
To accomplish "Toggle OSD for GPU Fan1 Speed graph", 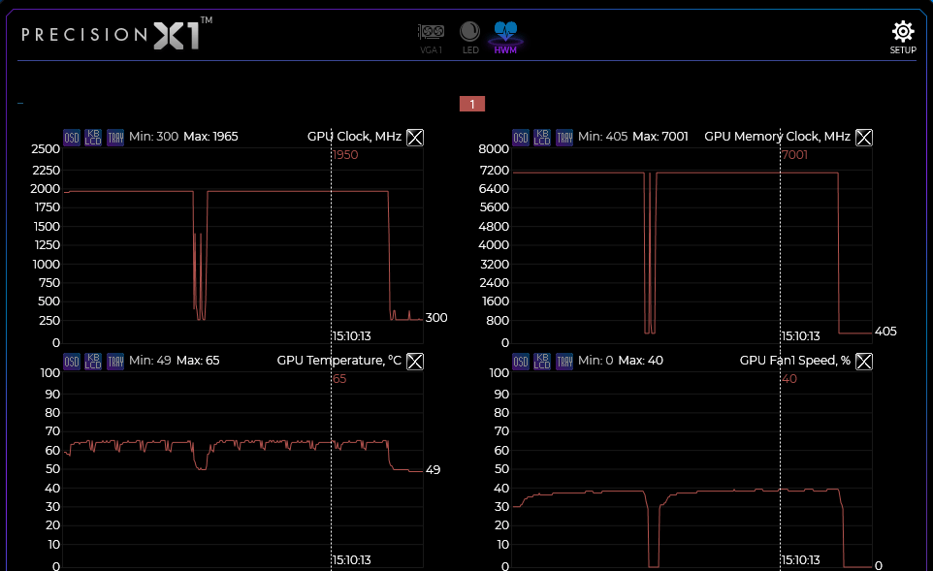I will pos(521,361).
